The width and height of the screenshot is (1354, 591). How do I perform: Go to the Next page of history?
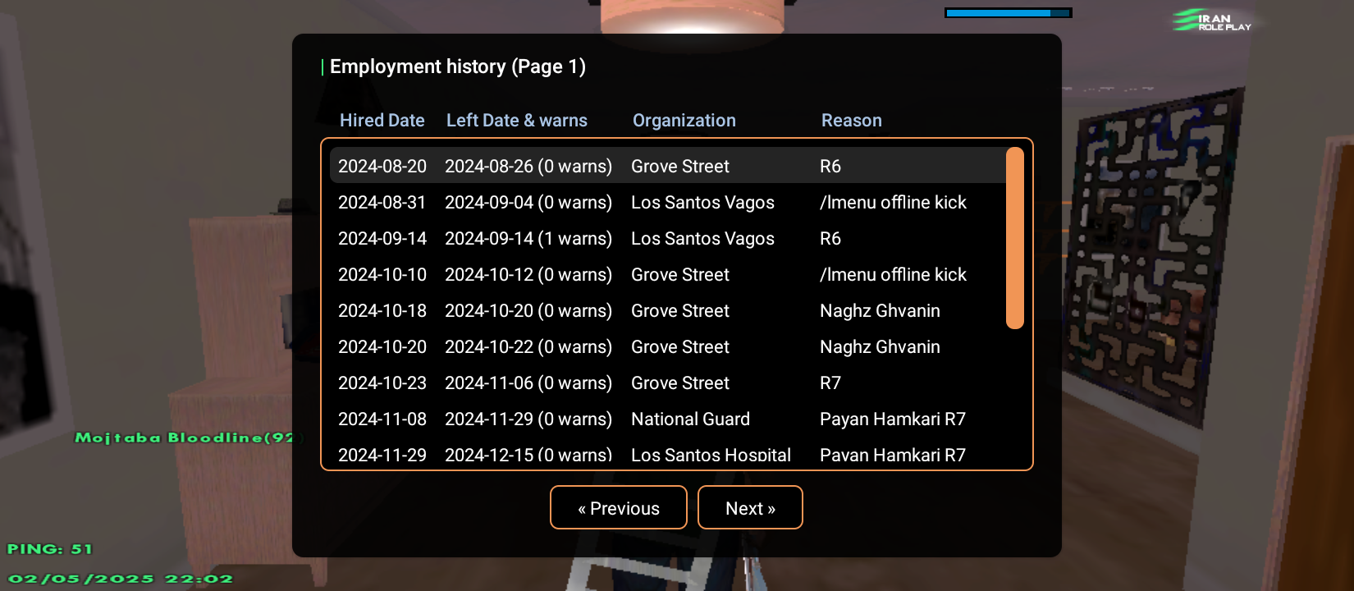(750, 507)
